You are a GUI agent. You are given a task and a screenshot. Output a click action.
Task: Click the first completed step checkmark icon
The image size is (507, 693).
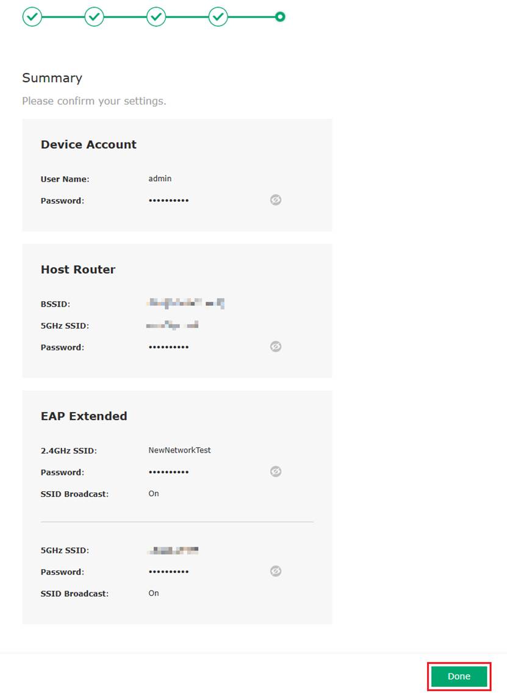[x=32, y=16]
